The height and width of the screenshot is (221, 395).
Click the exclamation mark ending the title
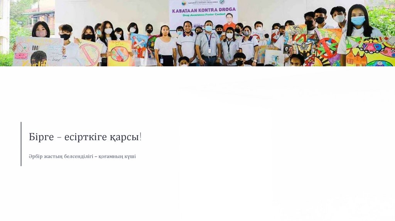click(x=140, y=137)
